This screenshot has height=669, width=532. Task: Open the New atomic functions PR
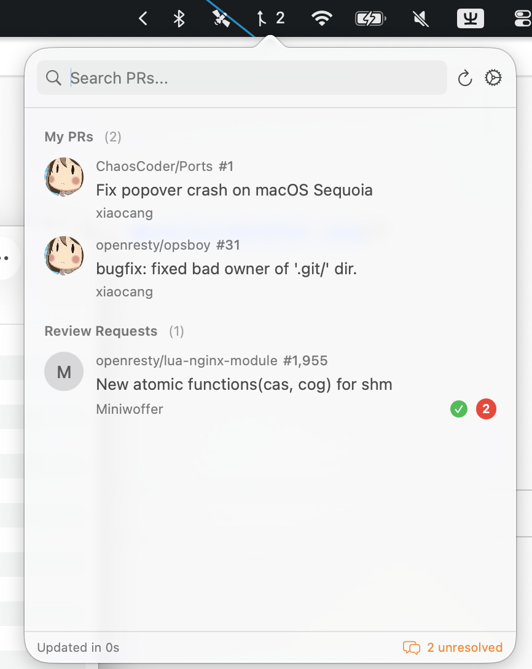(244, 385)
